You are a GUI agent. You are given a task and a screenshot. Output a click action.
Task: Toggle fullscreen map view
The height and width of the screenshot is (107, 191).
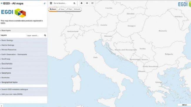click(x=92, y=3)
